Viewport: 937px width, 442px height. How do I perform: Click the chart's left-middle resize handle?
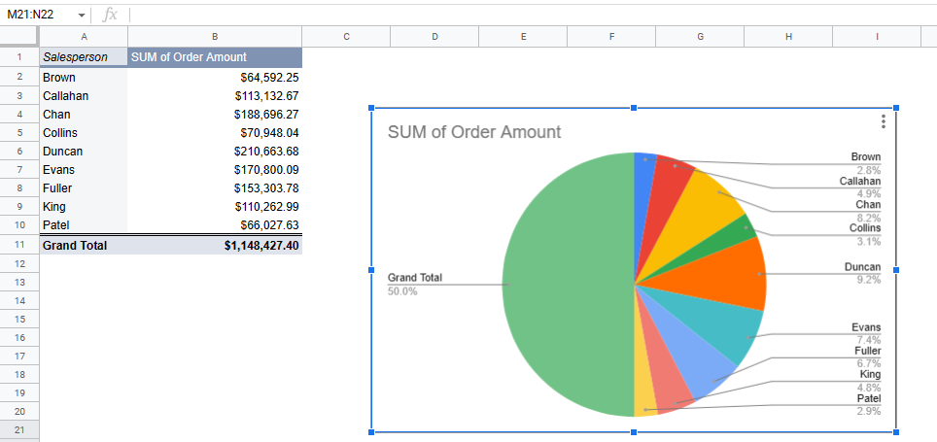tap(371, 270)
